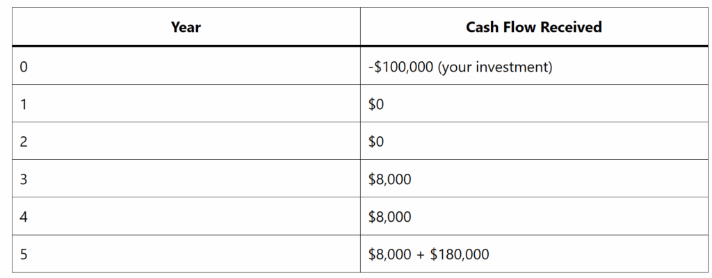Click the $180,000 amount in last row
The image size is (712, 278).
460,254
